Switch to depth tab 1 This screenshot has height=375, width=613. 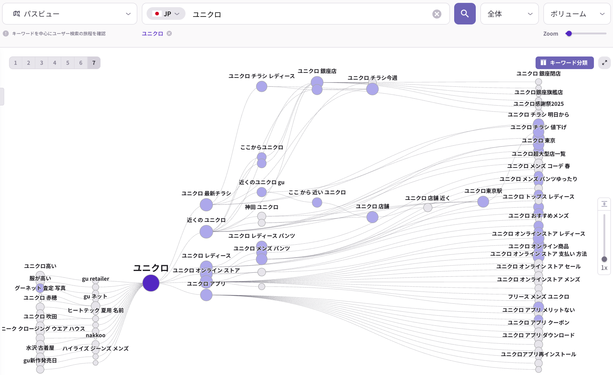pos(15,63)
